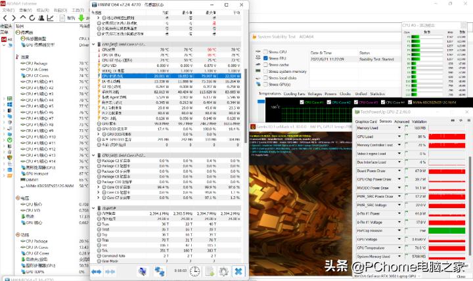Click the GPU Load red sensor graph
The image size is (473, 281).
pos(447,137)
